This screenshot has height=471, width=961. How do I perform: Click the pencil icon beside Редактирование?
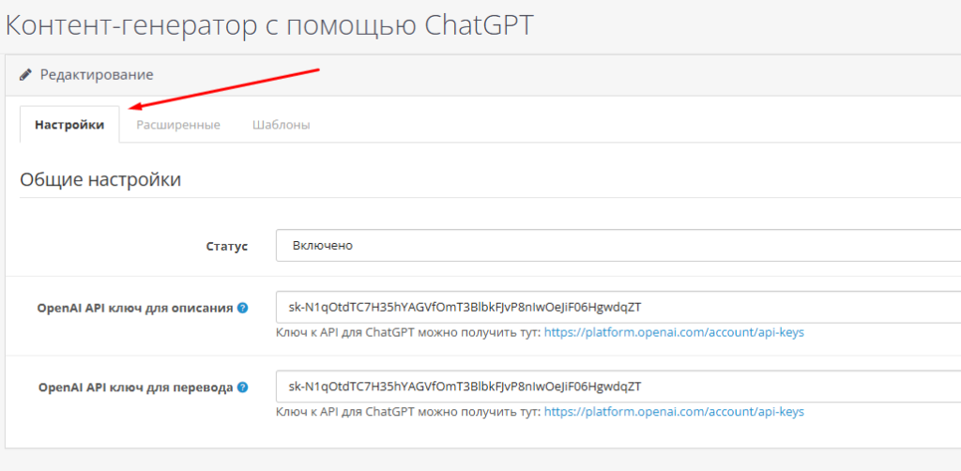coord(25,74)
